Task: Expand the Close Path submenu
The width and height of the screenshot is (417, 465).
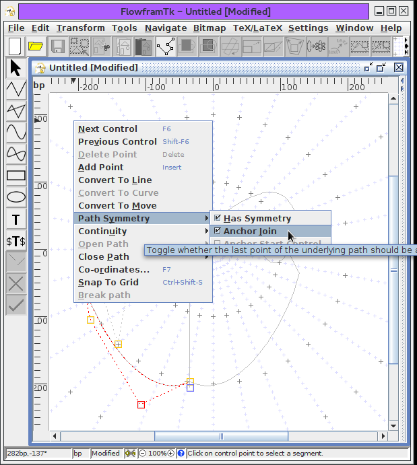Action: 143,256
